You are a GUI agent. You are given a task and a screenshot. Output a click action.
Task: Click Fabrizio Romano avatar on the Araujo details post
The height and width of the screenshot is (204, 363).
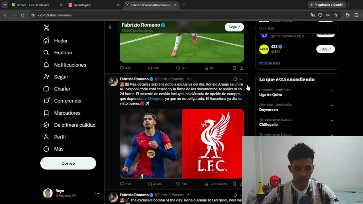click(x=113, y=81)
